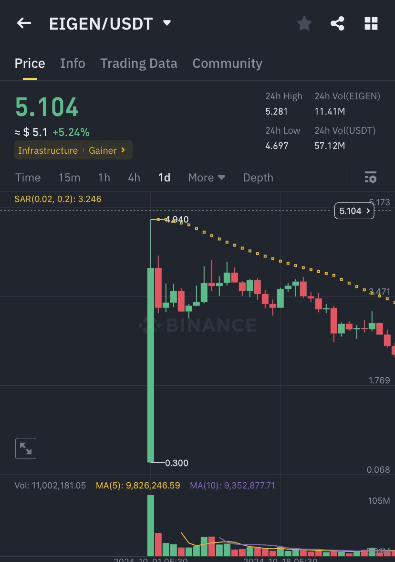Show the Depth chart

point(258,178)
